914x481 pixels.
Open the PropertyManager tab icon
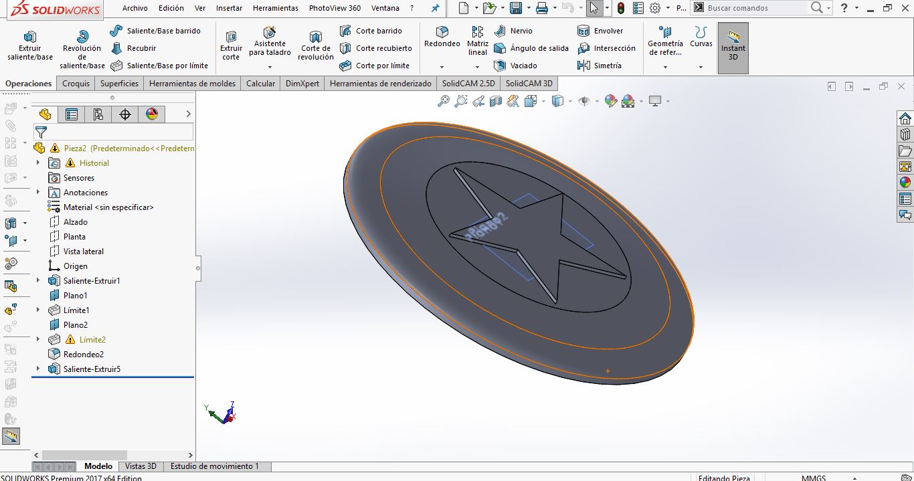(72, 114)
